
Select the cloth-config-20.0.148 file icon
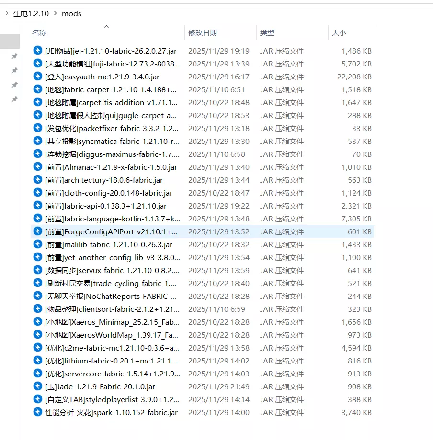point(38,192)
